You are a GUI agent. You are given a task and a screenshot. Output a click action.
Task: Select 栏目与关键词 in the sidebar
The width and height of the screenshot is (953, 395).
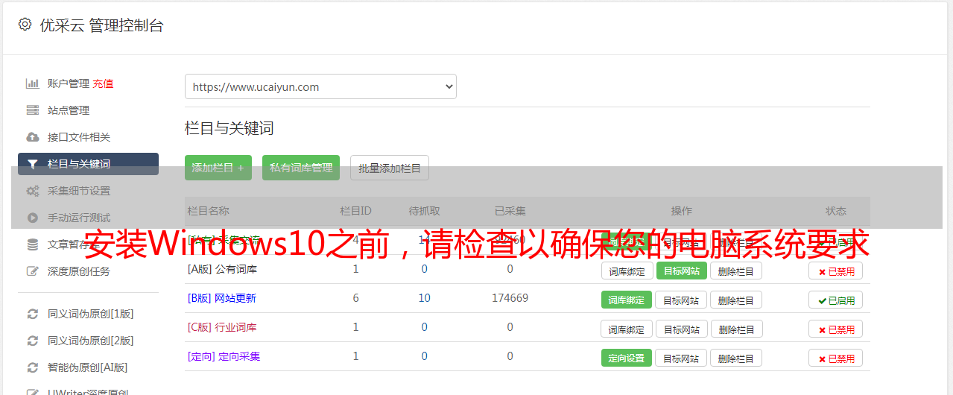click(88, 164)
